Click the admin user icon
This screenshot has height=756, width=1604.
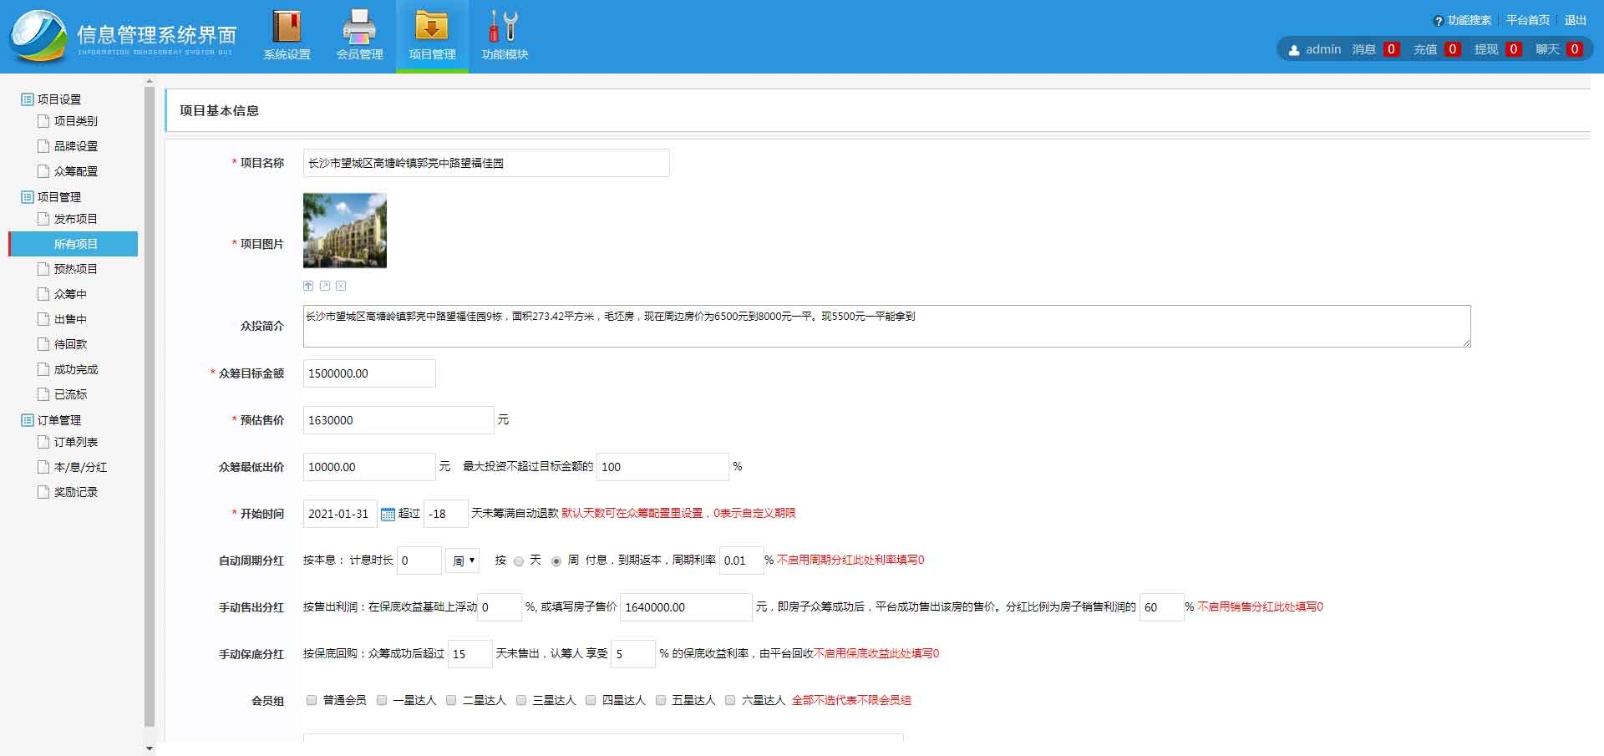tap(1294, 50)
